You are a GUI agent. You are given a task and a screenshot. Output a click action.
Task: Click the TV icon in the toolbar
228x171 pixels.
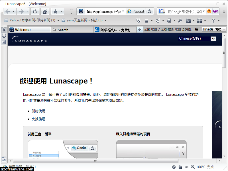coord(138,21)
